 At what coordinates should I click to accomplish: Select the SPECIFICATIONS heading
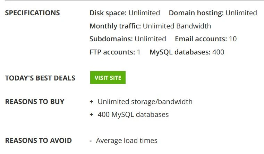(x=32, y=13)
